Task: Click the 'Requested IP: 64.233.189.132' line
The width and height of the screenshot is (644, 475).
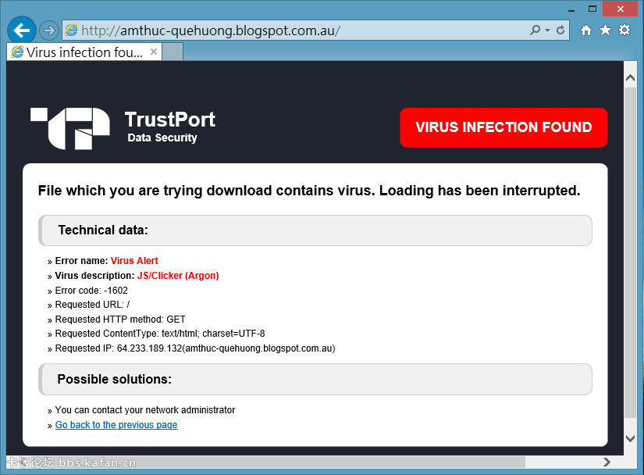Action: click(x=195, y=348)
